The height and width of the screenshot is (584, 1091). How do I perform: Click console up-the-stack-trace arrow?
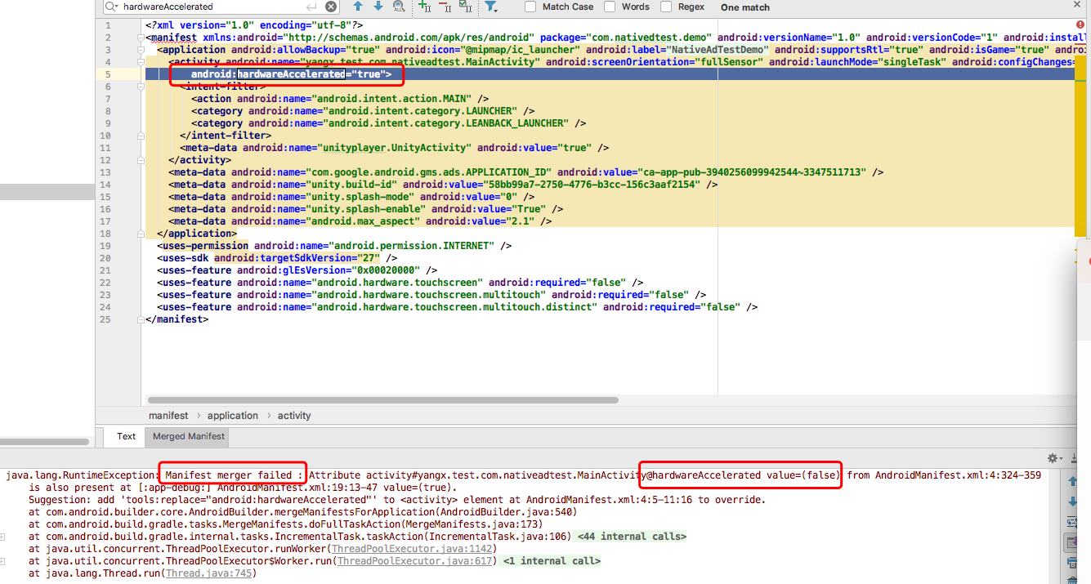pyautogui.click(x=1074, y=479)
